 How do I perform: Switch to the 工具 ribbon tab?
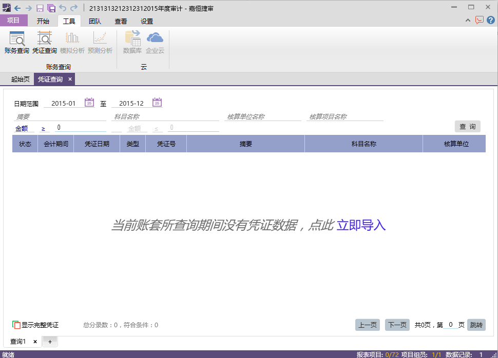click(69, 21)
